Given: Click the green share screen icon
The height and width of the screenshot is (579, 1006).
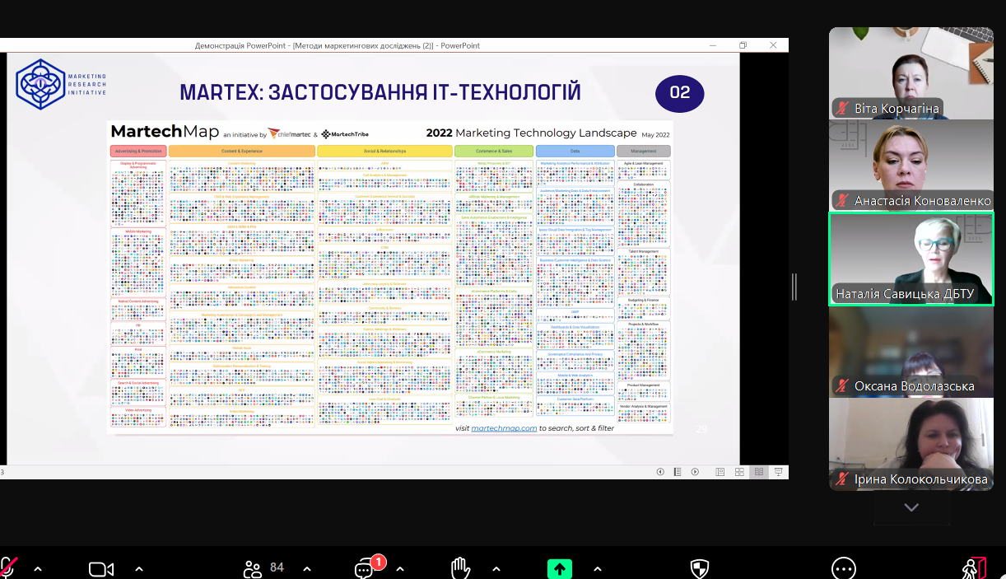Looking at the screenshot, I should [559, 568].
